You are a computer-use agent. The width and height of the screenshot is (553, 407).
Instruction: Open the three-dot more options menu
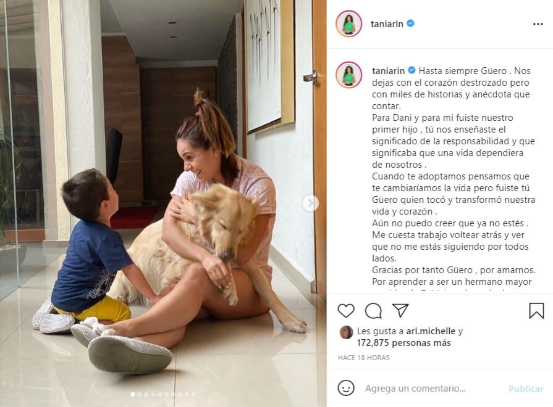click(538, 24)
